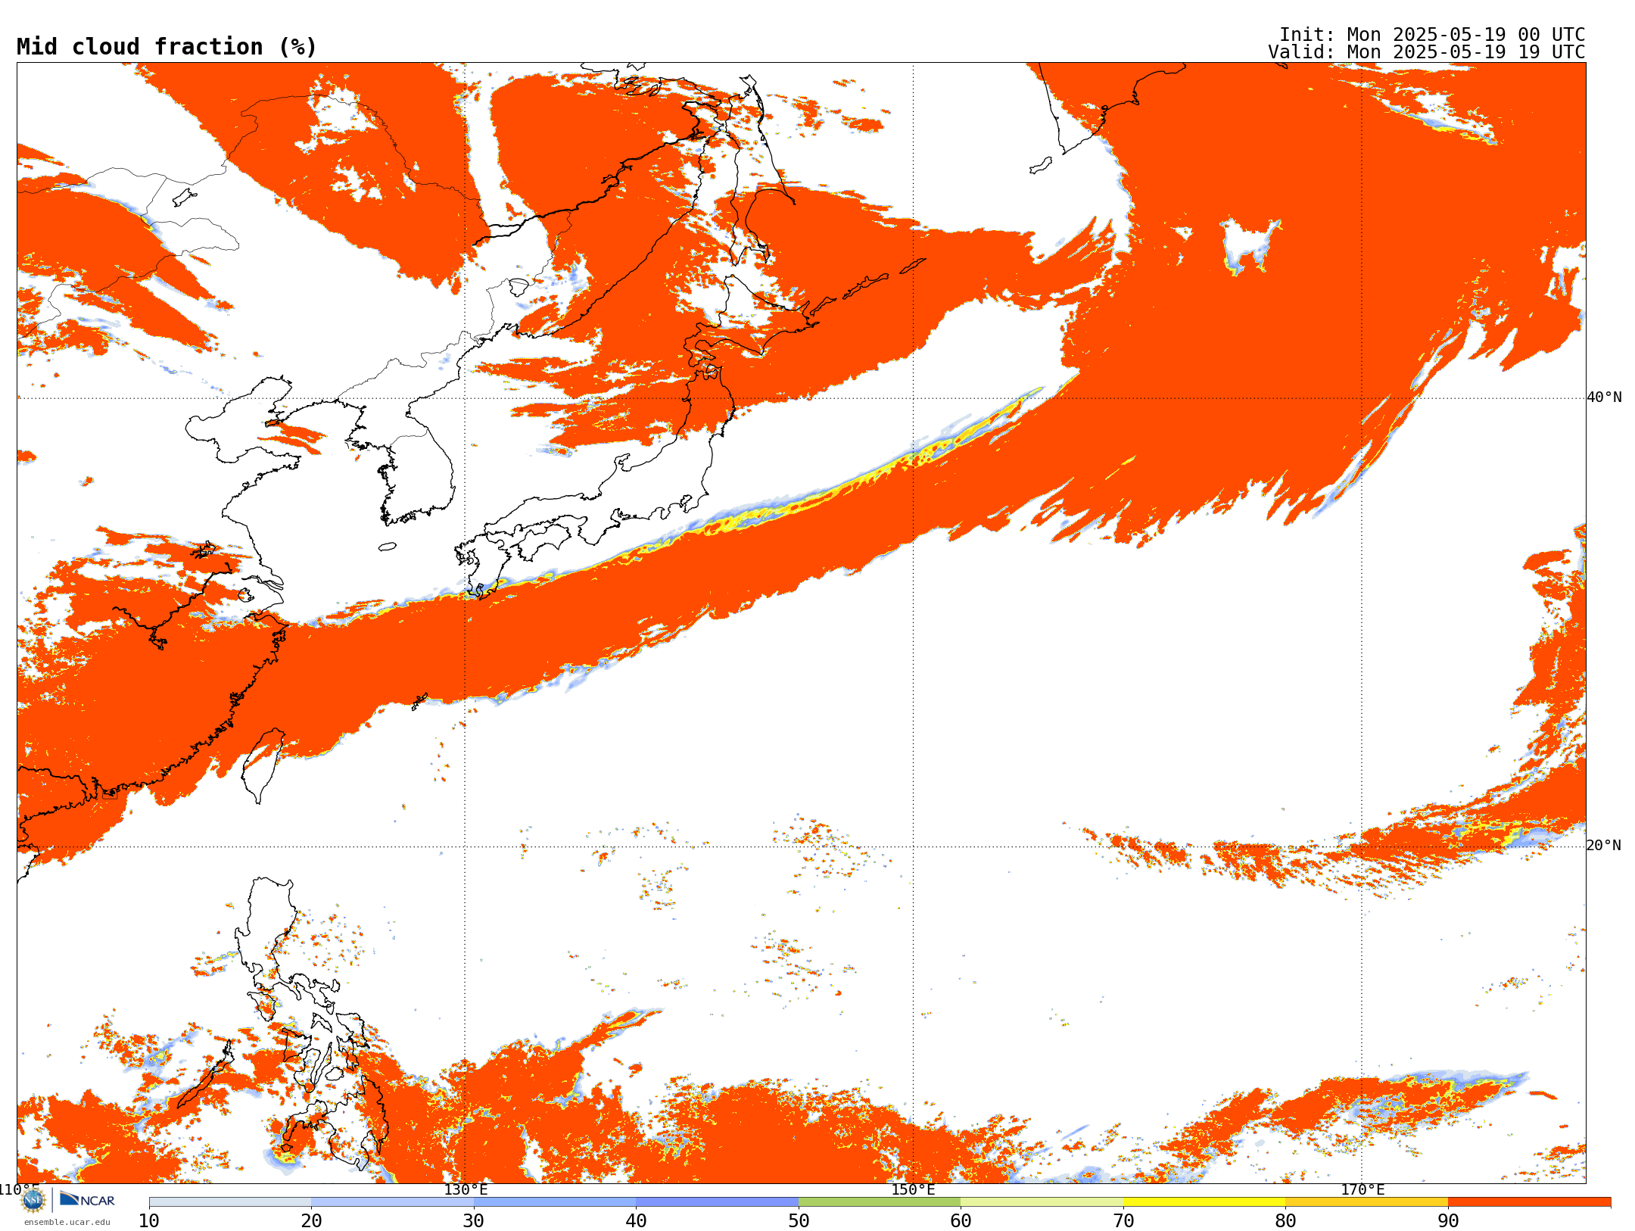Viewport: 1635px width, 1231px height.
Task: Click the 130°E longitude label
Action: (466, 1189)
